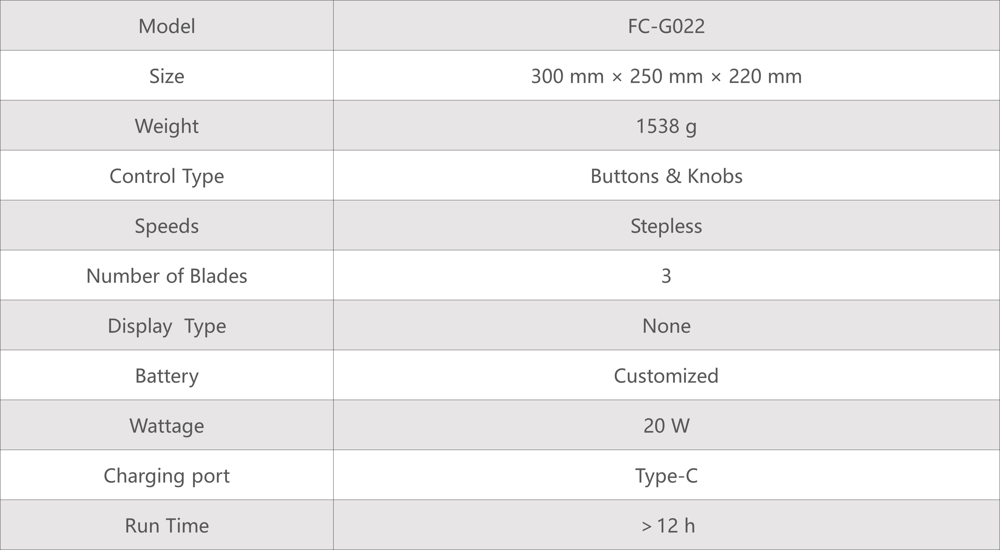The height and width of the screenshot is (550, 1000).
Task: Select the Type-C charging port value
Action: [x=666, y=476]
